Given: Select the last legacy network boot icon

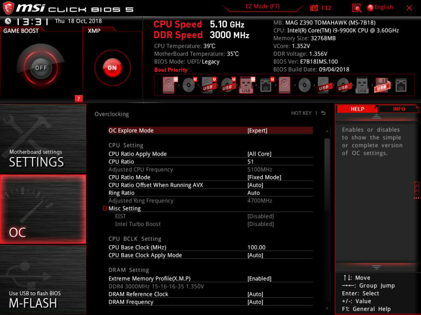Looking at the screenshot, I should [x=401, y=85].
